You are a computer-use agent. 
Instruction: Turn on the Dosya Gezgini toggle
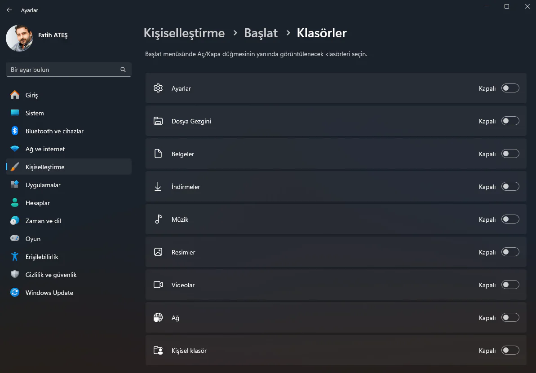(x=510, y=121)
